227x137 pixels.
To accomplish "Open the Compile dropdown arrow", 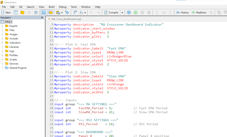I will click(x=122, y=13).
